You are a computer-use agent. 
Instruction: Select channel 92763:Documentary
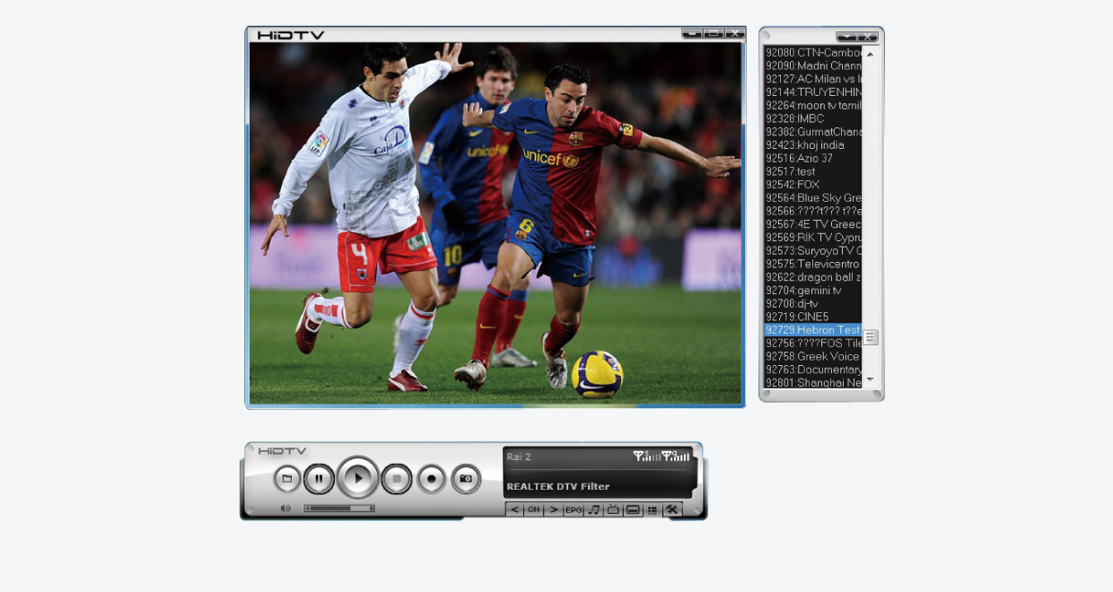[813, 370]
